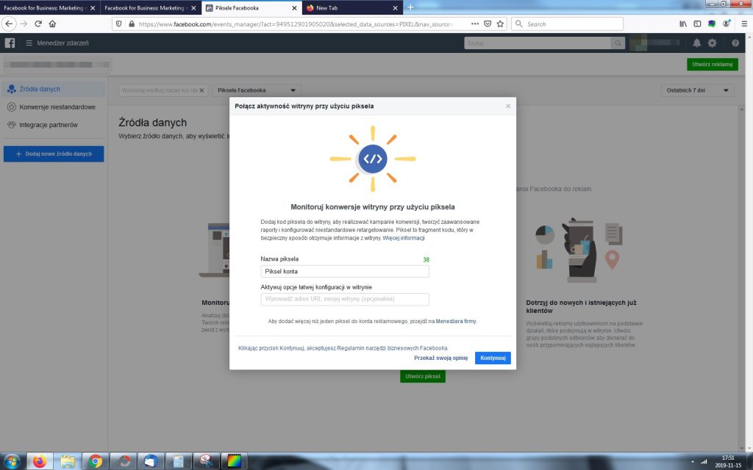Open the Przekaż swoją opinię link
753x470 pixels.
coord(440,358)
